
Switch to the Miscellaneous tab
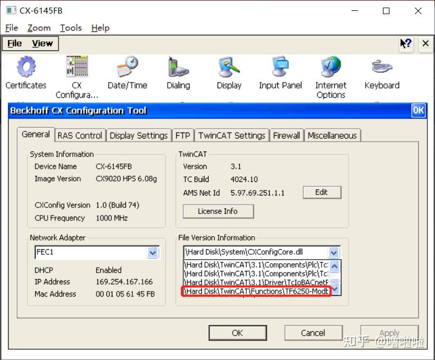[332, 136]
